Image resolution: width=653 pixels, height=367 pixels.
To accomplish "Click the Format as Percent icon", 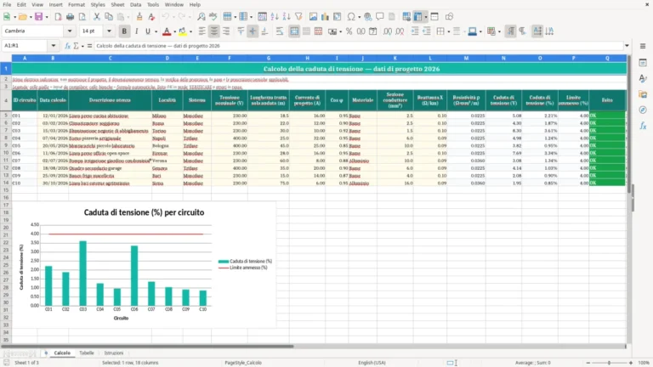I will (x=349, y=31).
